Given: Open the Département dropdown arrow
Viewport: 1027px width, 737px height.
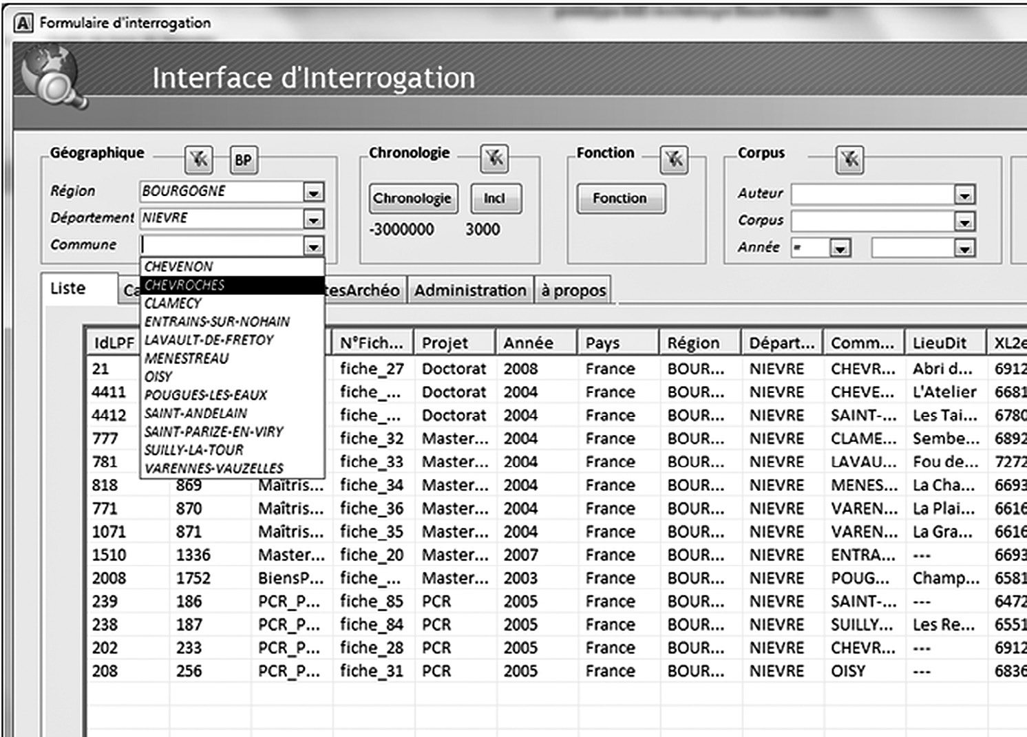Looking at the screenshot, I should coord(313,220).
